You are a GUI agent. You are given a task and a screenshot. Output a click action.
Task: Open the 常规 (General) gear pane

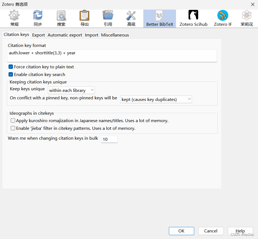(x=14, y=19)
